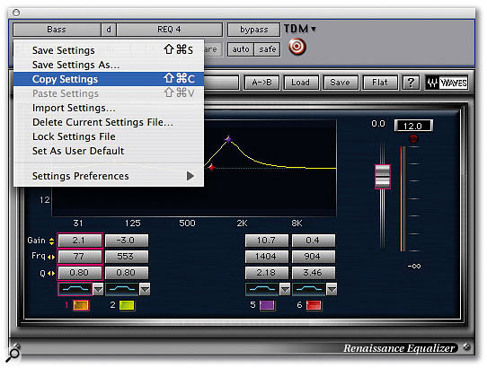Select Copy Settings menu item
Screen dimensions: 487x368
[x=109, y=79]
